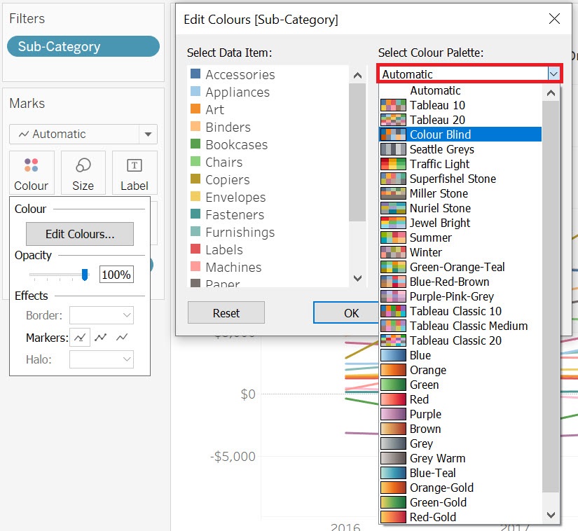The width and height of the screenshot is (578, 531).
Task: Choose the Brown sequential palette
Action: pyautogui.click(x=460, y=429)
